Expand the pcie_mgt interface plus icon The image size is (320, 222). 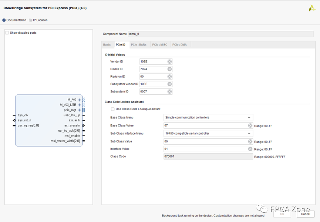[x=80, y=110]
